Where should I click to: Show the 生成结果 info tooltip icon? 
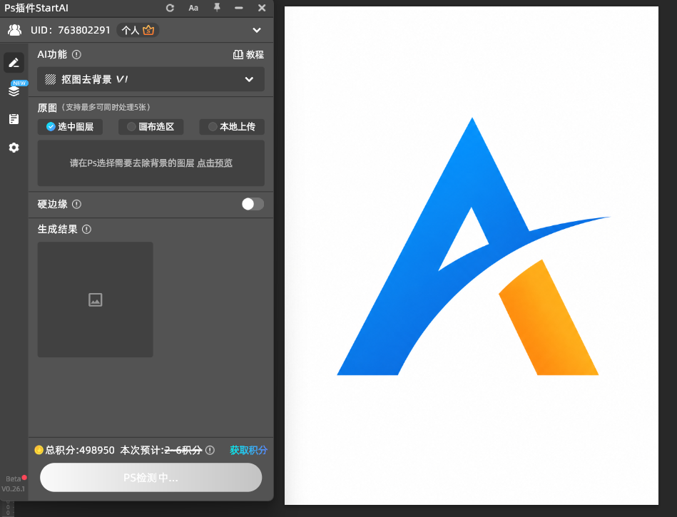pos(86,229)
